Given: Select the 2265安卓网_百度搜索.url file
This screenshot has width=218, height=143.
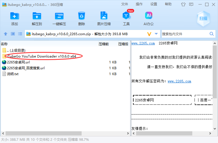Looking at the screenshot, I should click(x=65, y=68).
